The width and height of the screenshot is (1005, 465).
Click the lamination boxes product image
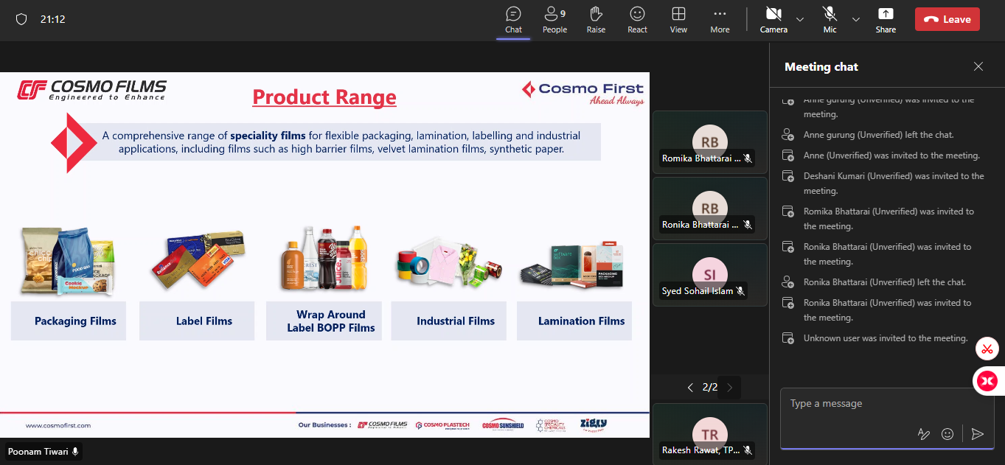(571, 264)
